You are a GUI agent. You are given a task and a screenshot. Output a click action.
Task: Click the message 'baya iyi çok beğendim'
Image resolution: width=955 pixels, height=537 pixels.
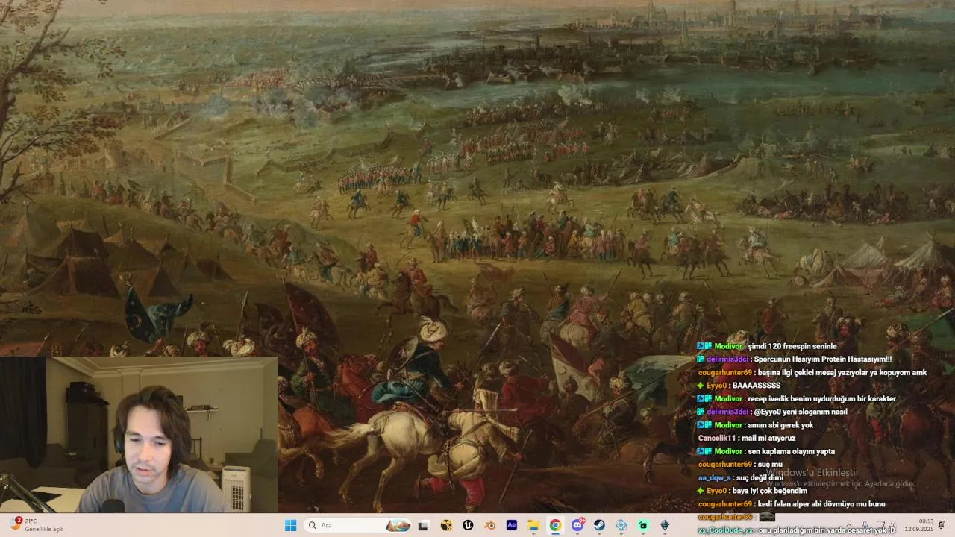770,491
